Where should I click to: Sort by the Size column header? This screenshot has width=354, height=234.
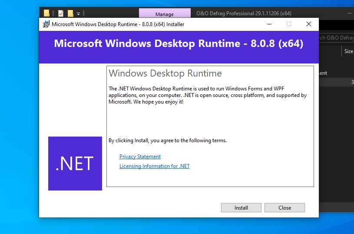coord(348,51)
